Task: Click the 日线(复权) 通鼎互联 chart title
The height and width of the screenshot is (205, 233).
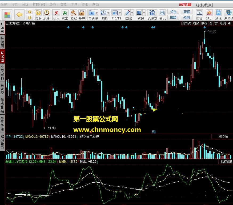Action: (x=20, y=23)
